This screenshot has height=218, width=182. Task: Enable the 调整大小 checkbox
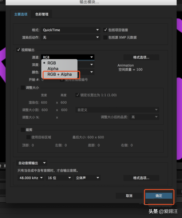pos(23,88)
